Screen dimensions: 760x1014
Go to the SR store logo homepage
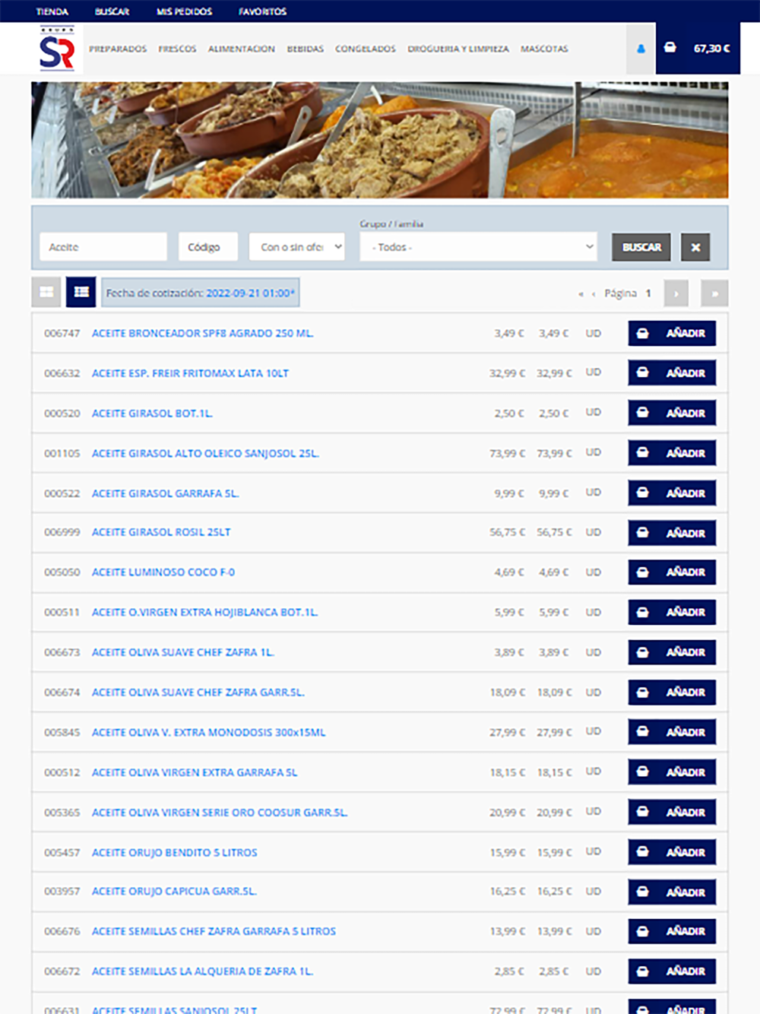[58, 49]
